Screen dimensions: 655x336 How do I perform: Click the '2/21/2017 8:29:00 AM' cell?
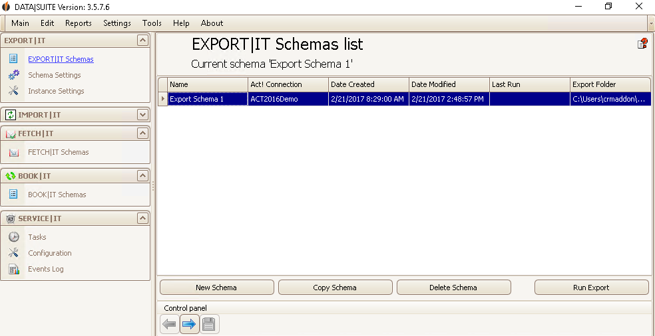point(369,99)
